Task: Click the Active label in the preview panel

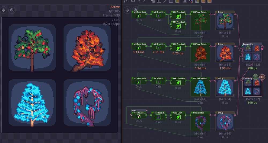Action: [115, 7]
